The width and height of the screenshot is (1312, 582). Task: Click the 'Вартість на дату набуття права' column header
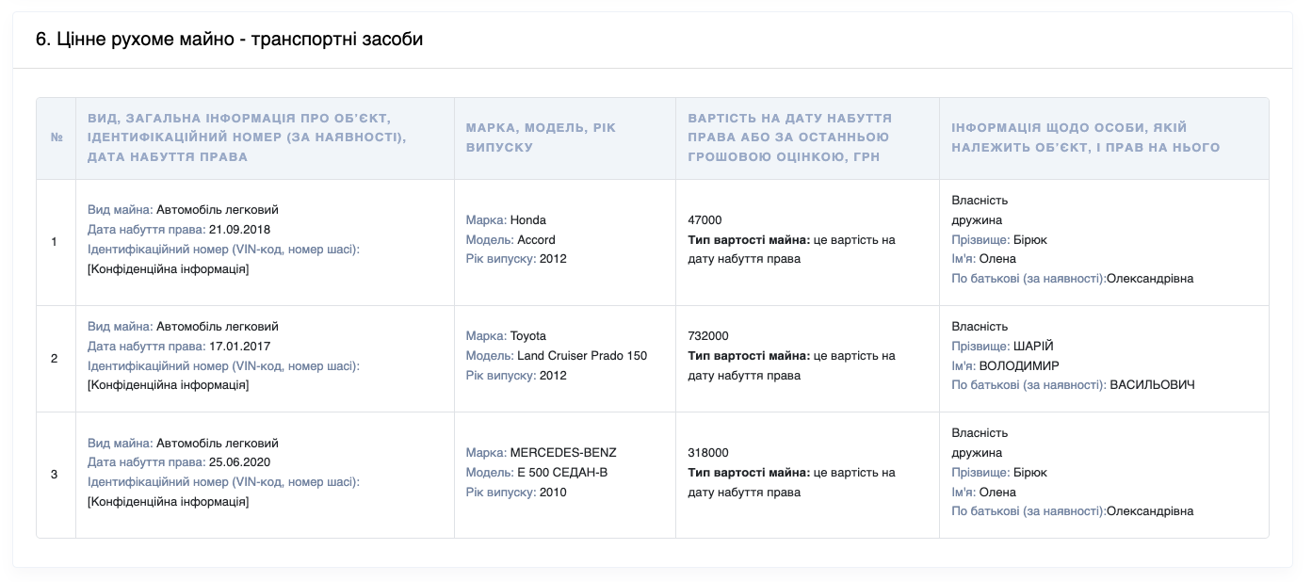pyautogui.click(x=807, y=137)
